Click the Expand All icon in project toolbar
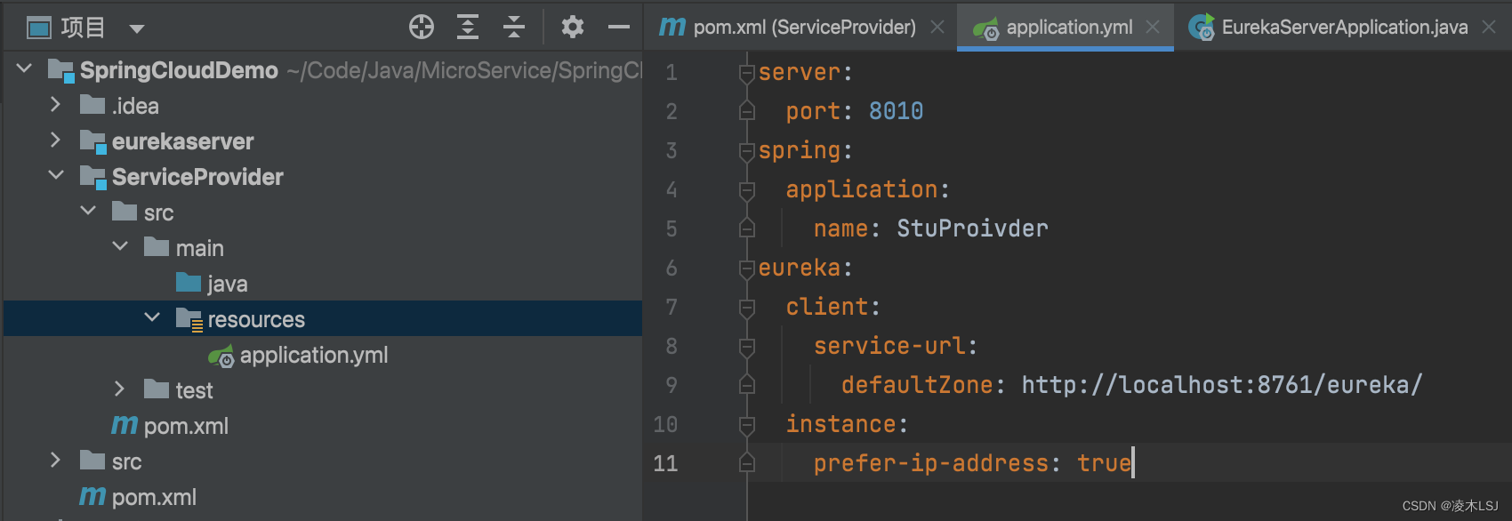 (x=468, y=27)
